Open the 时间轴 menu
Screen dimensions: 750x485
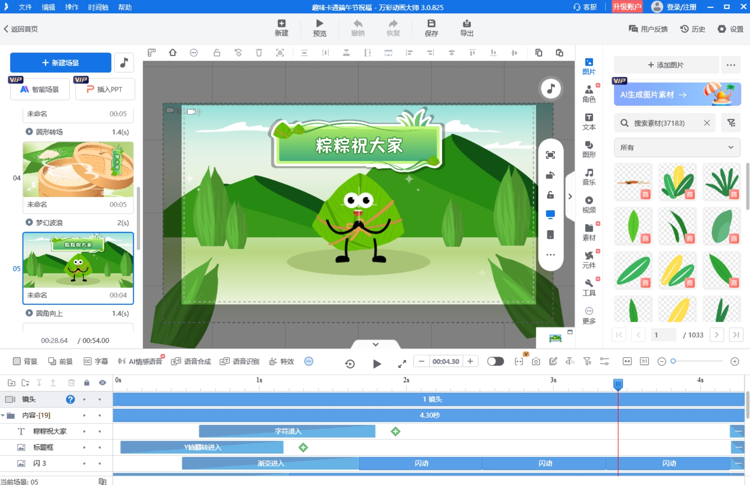[98, 7]
